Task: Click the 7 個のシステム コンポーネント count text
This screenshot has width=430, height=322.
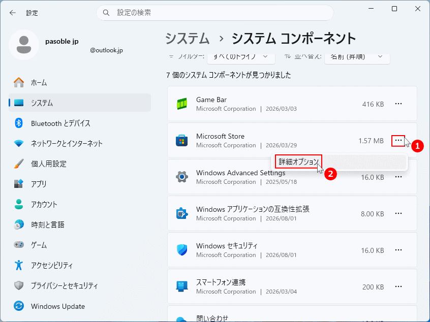Action: (x=229, y=75)
